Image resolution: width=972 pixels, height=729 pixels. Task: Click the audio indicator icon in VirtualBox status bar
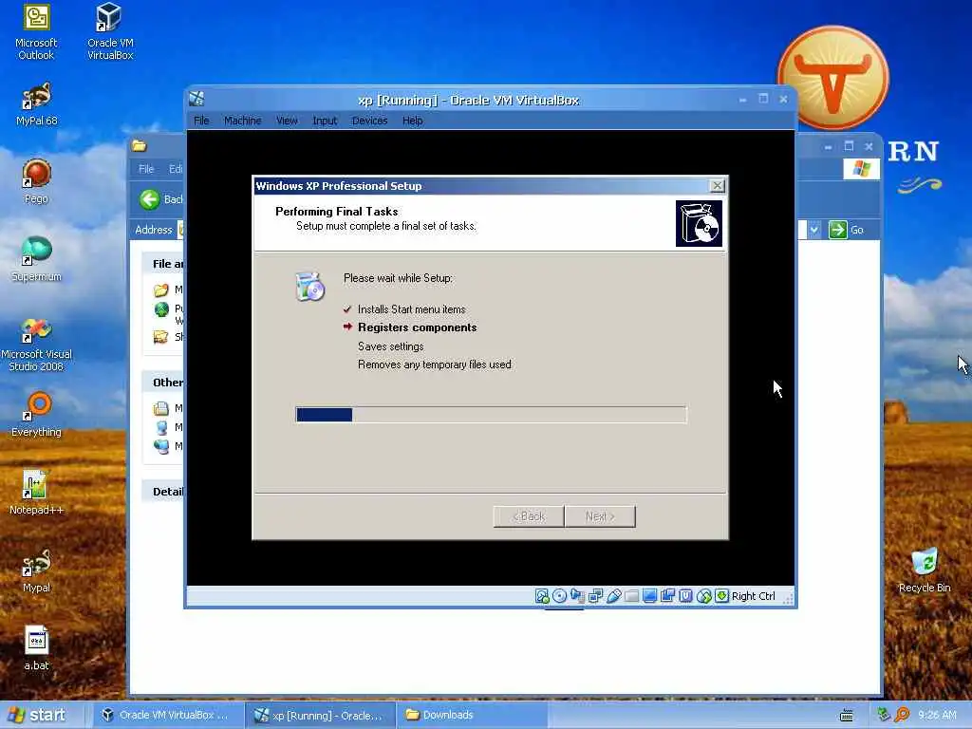(578, 596)
